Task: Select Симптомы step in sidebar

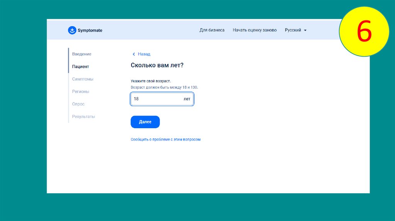Action: (x=83, y=79)
